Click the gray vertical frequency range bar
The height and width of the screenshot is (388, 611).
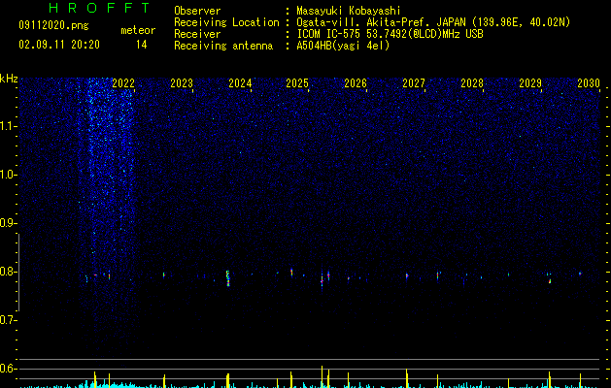(x=19, y=273)
